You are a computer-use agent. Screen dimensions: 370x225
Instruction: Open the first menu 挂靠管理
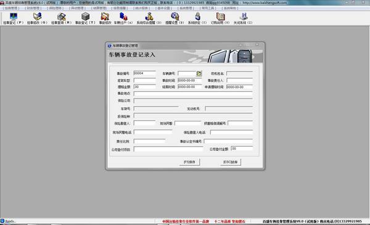[11, 8]
